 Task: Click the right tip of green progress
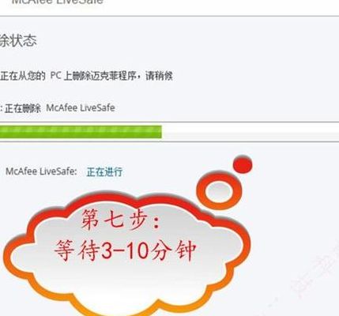click(160, 132)
